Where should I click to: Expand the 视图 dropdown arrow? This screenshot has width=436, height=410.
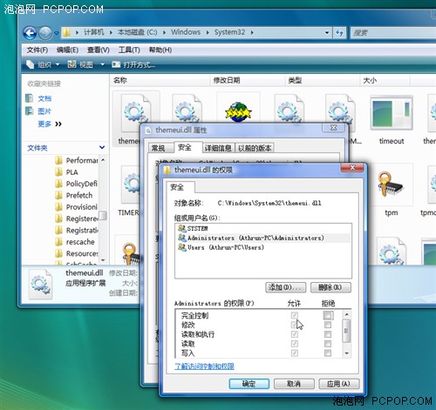pos(102,64)
